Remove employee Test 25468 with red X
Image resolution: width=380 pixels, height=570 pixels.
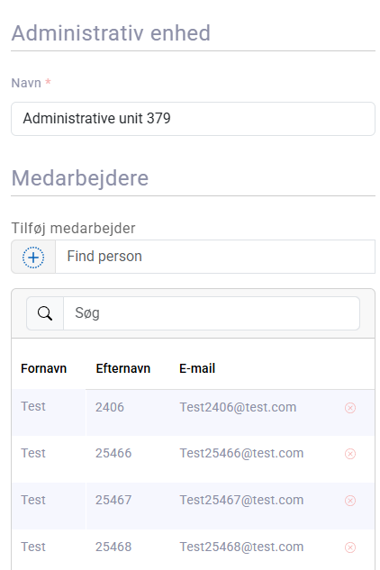pos(350,547)
